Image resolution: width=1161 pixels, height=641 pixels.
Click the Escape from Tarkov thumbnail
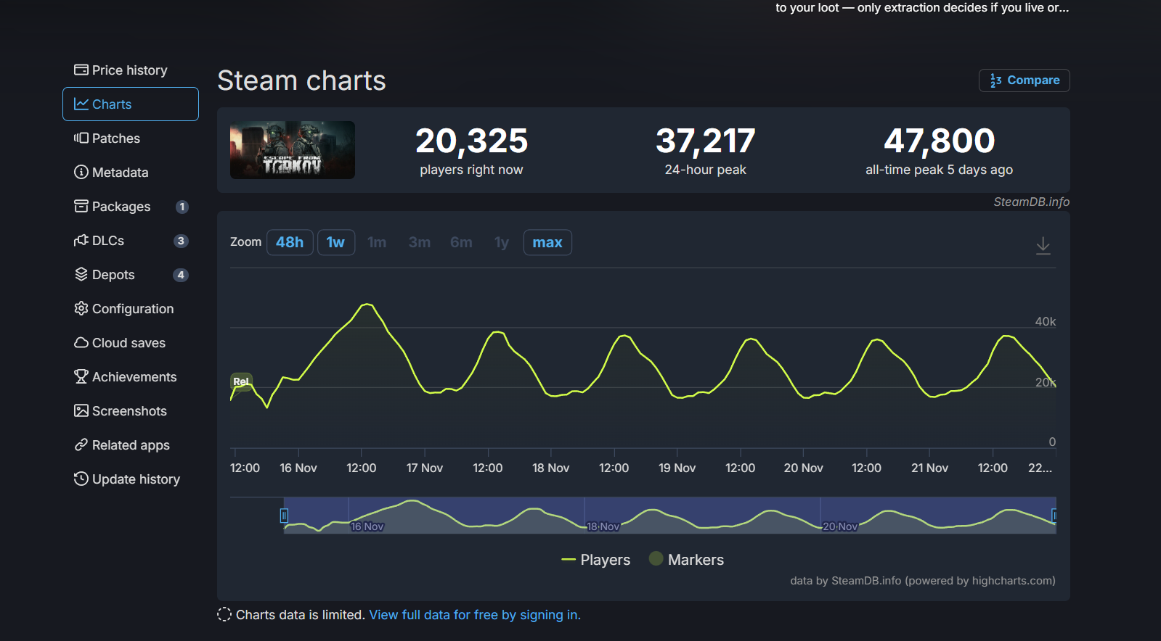pyautogui.click(x=293, y=150)
